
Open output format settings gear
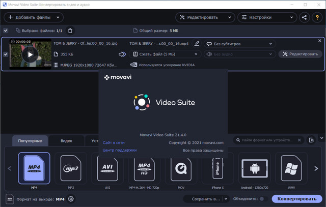coord(71,199)
